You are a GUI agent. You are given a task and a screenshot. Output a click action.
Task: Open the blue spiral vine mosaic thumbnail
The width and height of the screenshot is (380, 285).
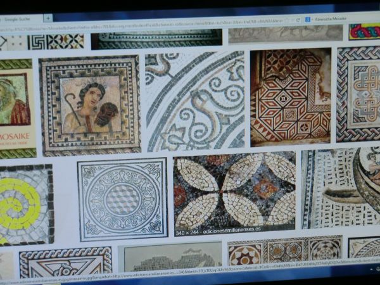[x=195, y=101]
